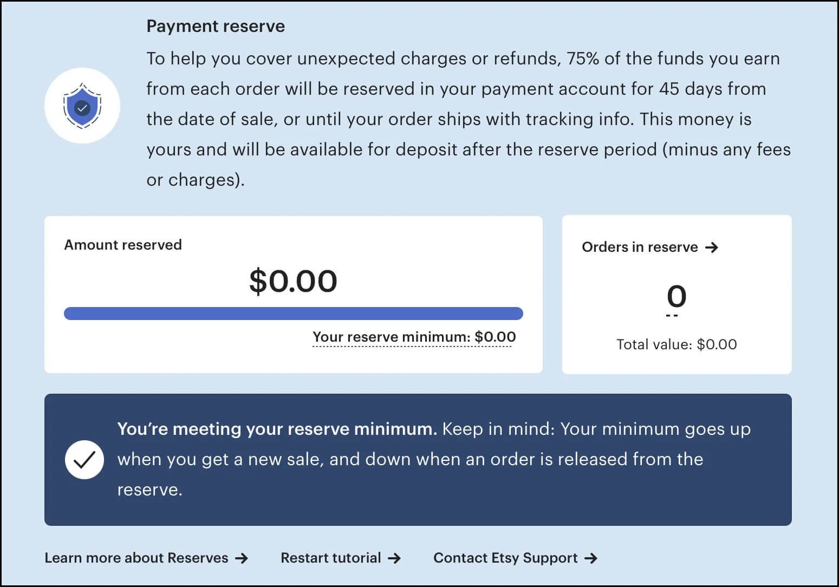Click the arrow next to Restart tutorial
This screenshot has width=839, height=587.
[x=394, y=558]
